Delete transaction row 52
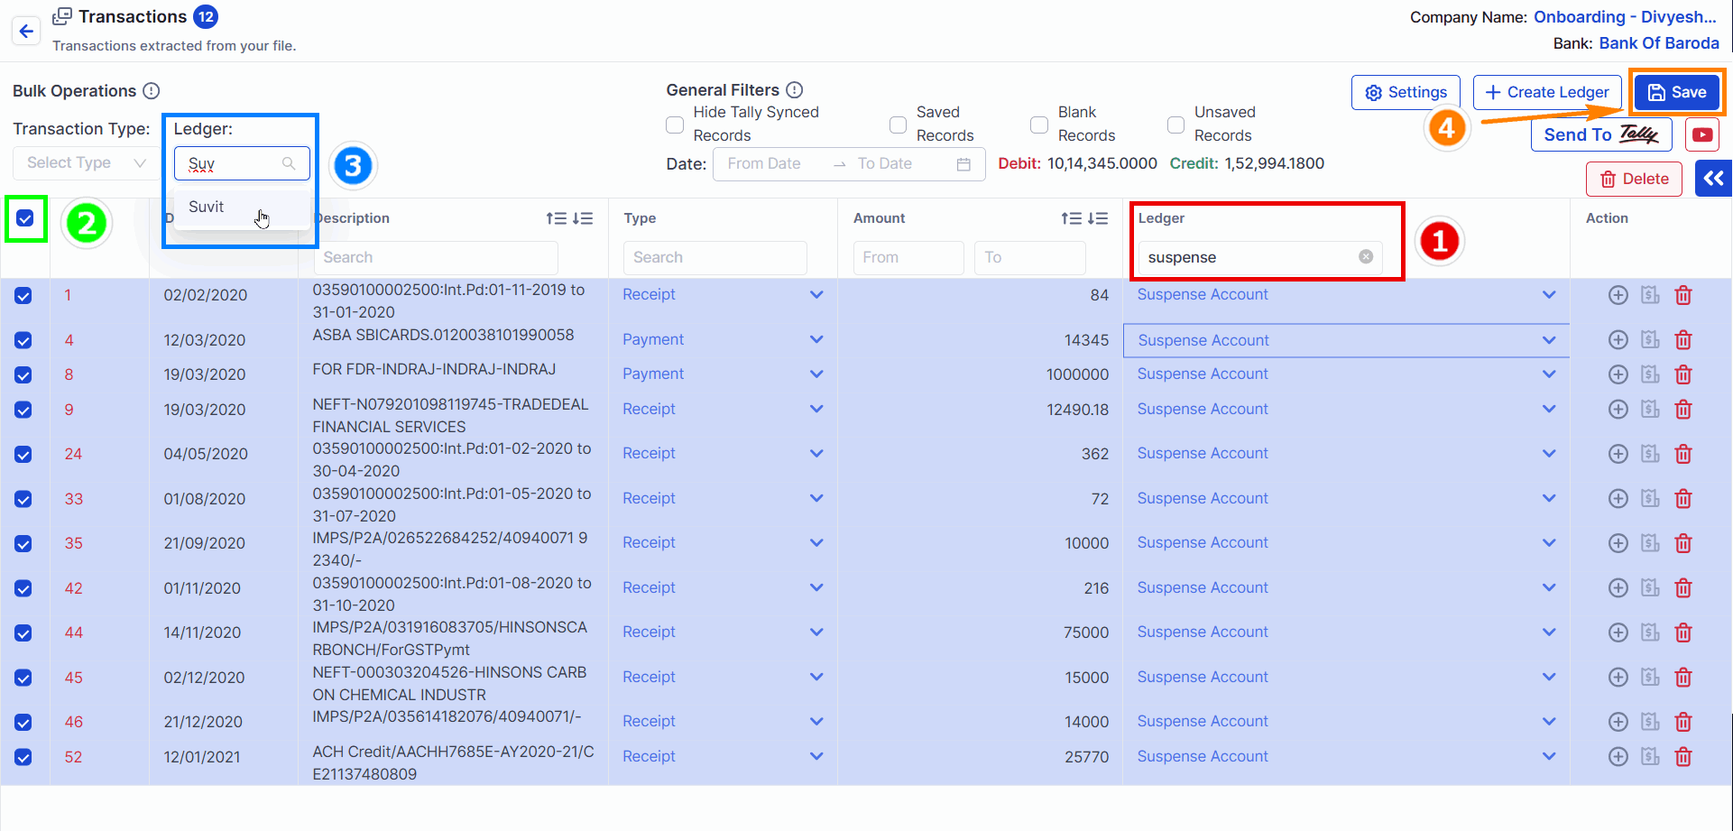This screenshot has height=831, width=1733. [x=1683, y=757]
